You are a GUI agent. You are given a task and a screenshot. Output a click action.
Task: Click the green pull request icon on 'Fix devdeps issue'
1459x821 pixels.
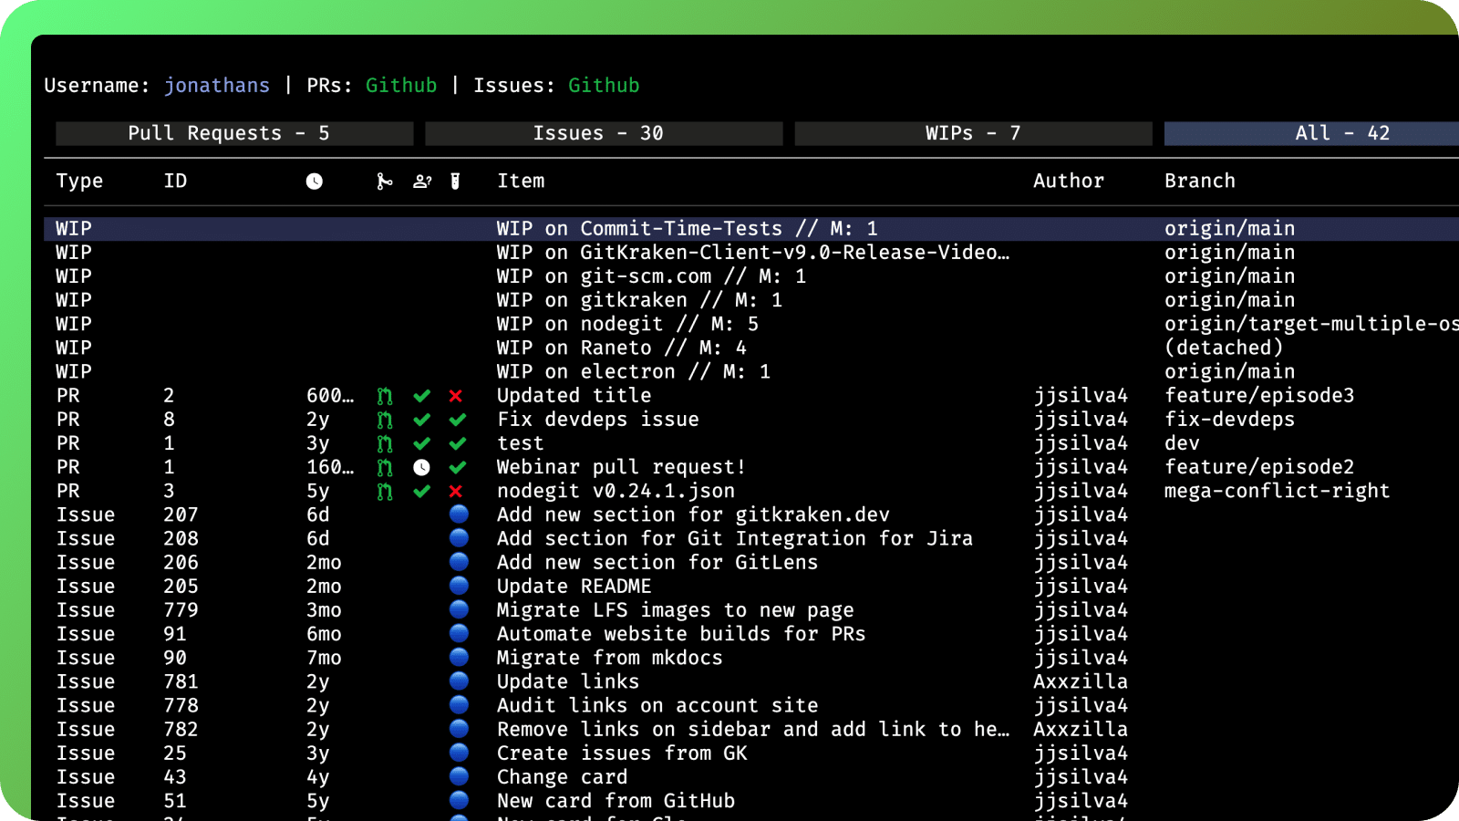pyautogui.click(x=383, y=420)
